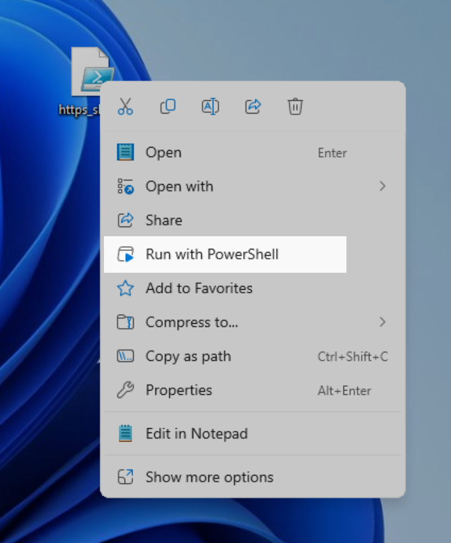Expand the Compress to submenu chevron
451x543 pixels.
(x=382, y=323)
